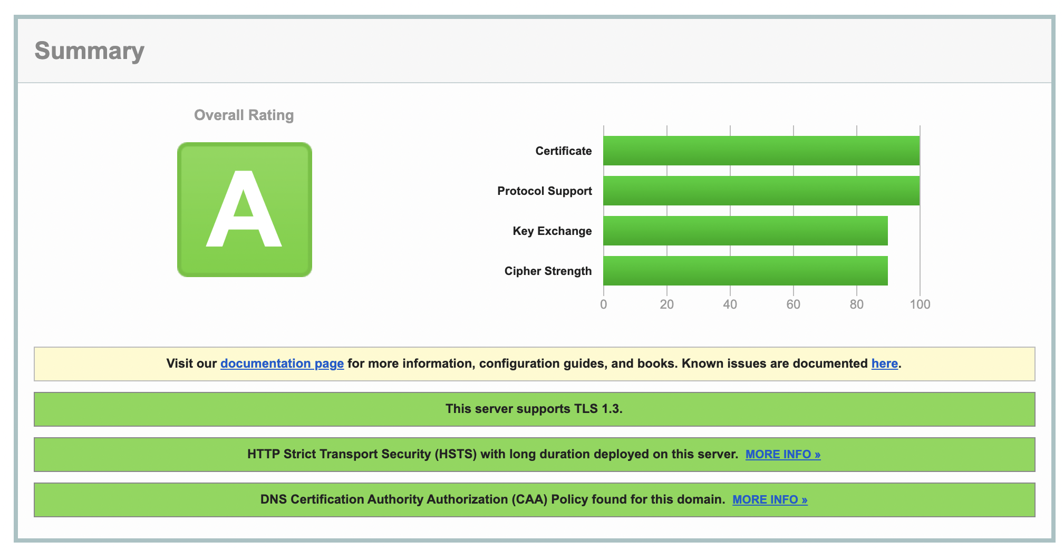Click the green A grade badge
This screenshot has height=551, width=1064.
pos(244,210)
